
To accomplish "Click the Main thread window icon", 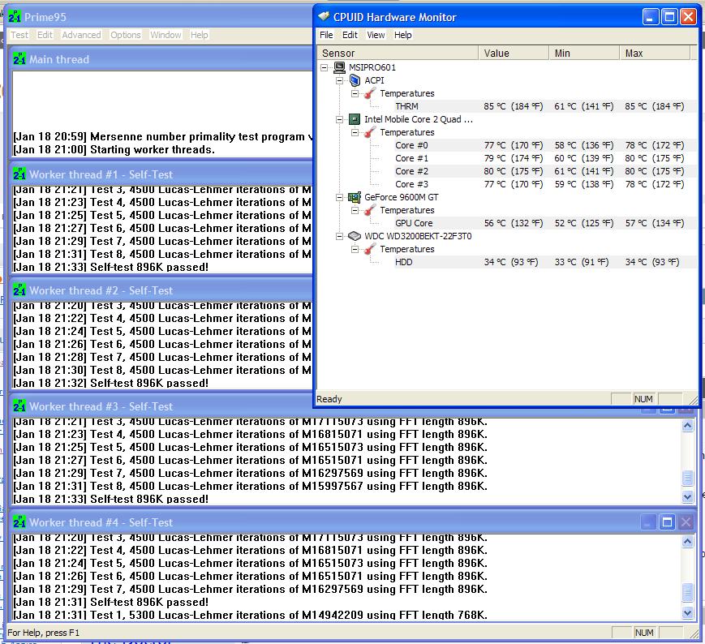I will (19, 59).
